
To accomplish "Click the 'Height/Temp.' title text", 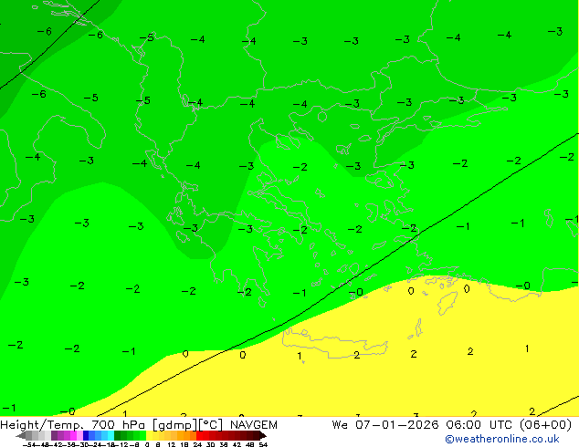I will [42, 425].
